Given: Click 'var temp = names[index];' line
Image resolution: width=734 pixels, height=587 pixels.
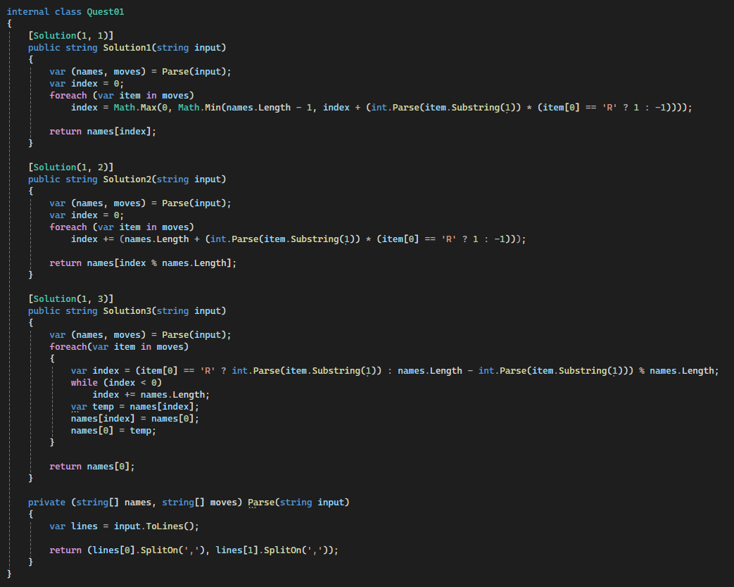Looking at the screenshot, I should [135, 407].
